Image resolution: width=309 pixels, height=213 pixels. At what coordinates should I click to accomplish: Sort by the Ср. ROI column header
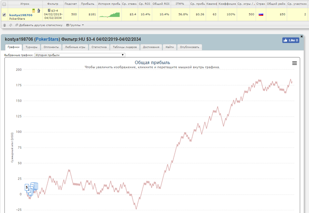point(145,4)
